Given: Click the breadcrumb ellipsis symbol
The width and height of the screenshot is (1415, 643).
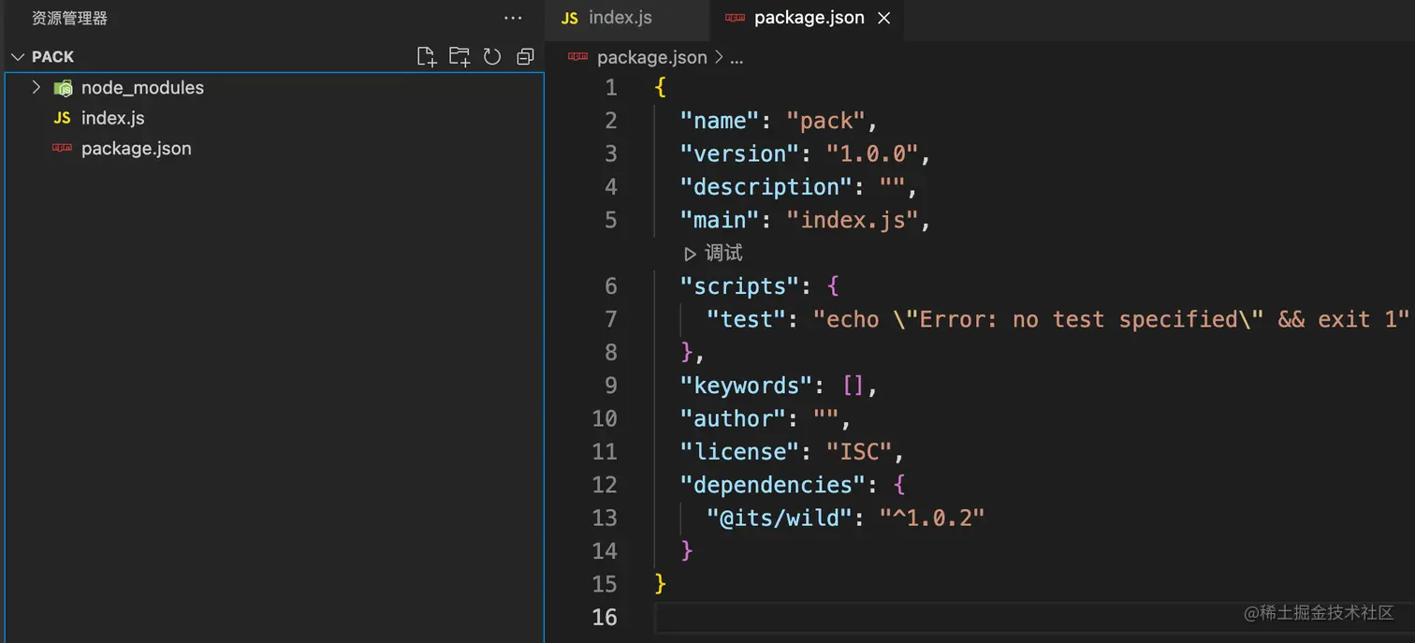Looking at the screenshot, I should point(737,58).
